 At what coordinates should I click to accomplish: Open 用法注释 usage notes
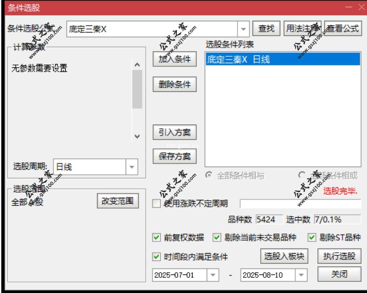(302, 29)
